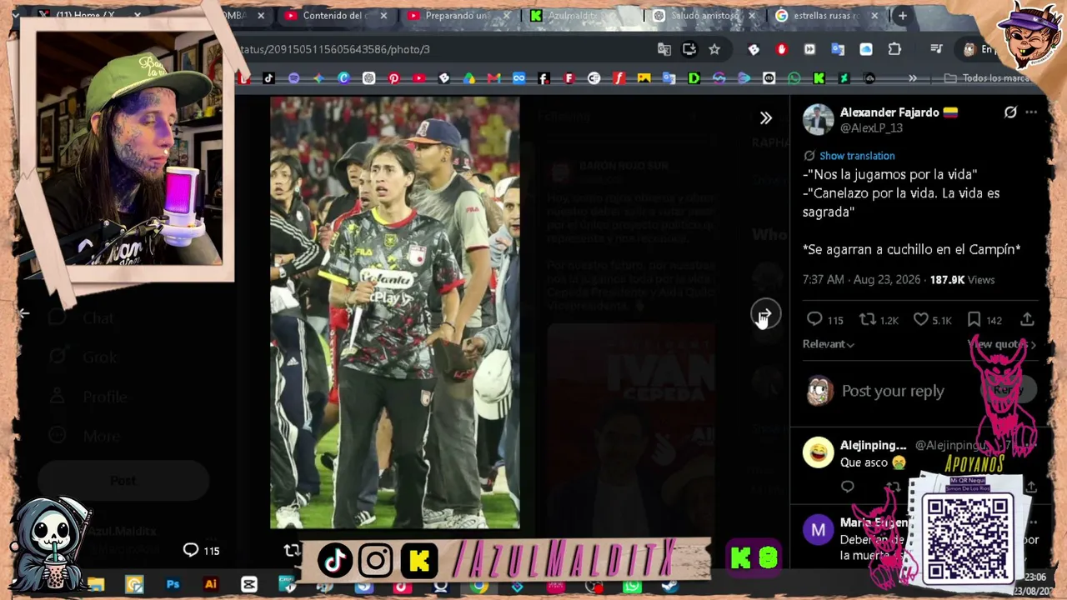Open Photoshop from the taskbar
The image size is (1067, 600).
(x=173, y=584)
